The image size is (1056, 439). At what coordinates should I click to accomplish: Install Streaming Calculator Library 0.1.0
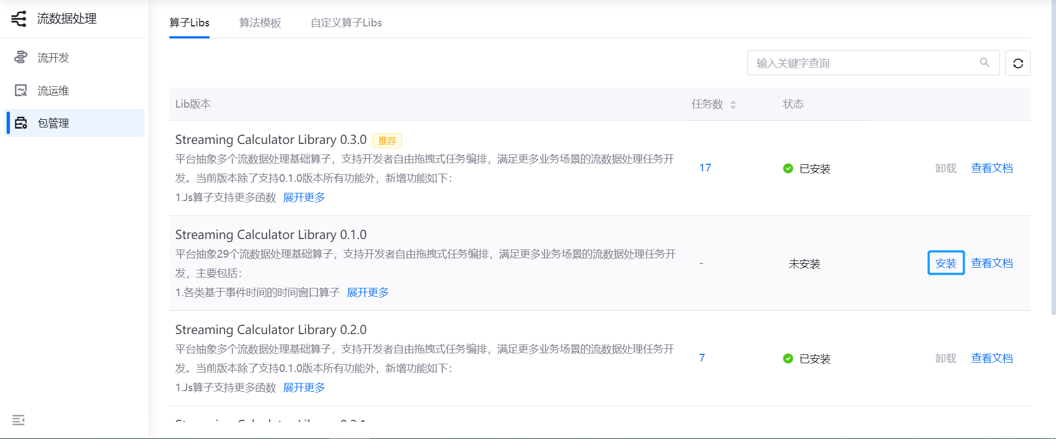pyautogui.click(x=946, y=263)
